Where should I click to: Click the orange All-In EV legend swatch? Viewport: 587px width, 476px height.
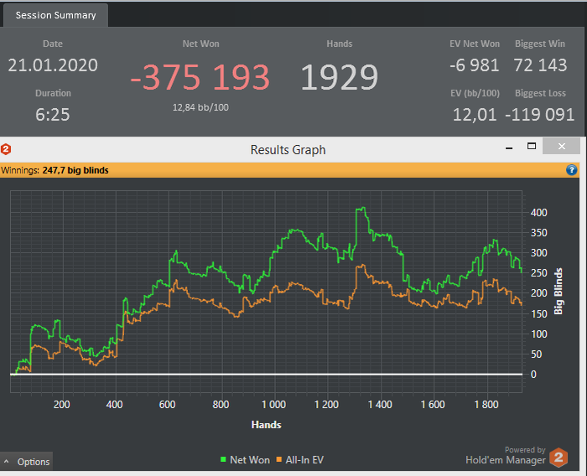point(279,459)
